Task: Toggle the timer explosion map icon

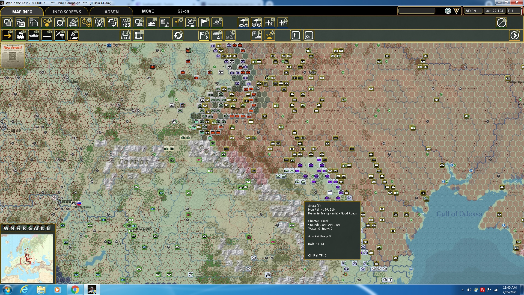Action: [86, 23]
